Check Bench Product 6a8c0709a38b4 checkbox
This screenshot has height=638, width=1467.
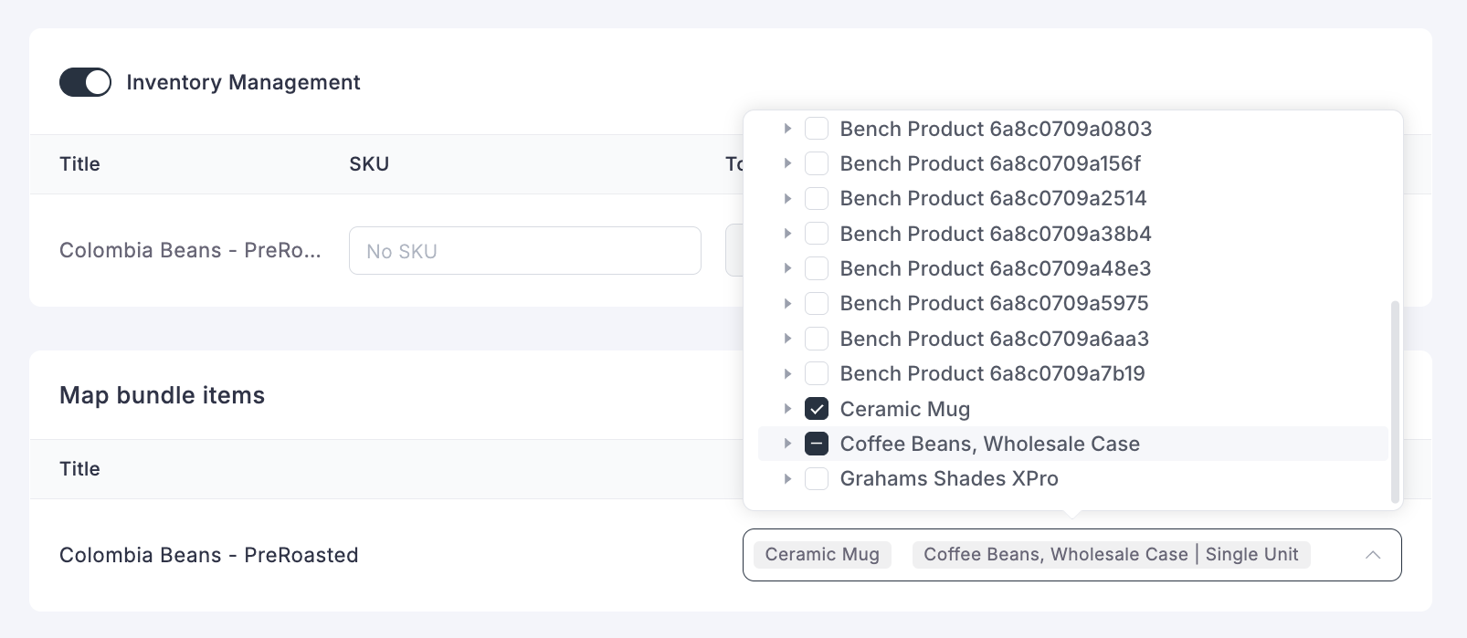click(x=817, y=234)
